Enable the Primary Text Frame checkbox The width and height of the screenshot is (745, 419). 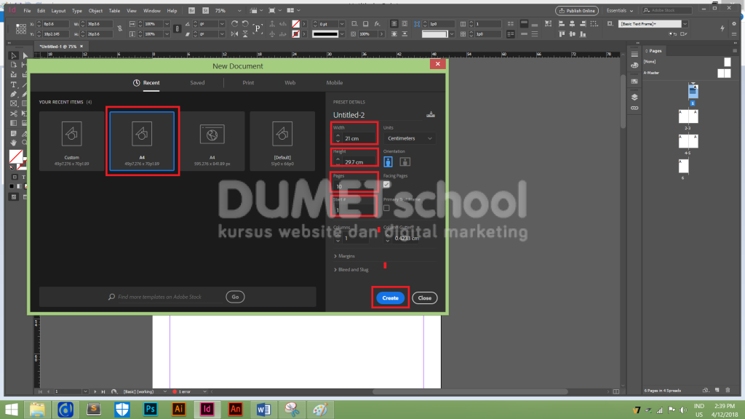click(386, 208)
